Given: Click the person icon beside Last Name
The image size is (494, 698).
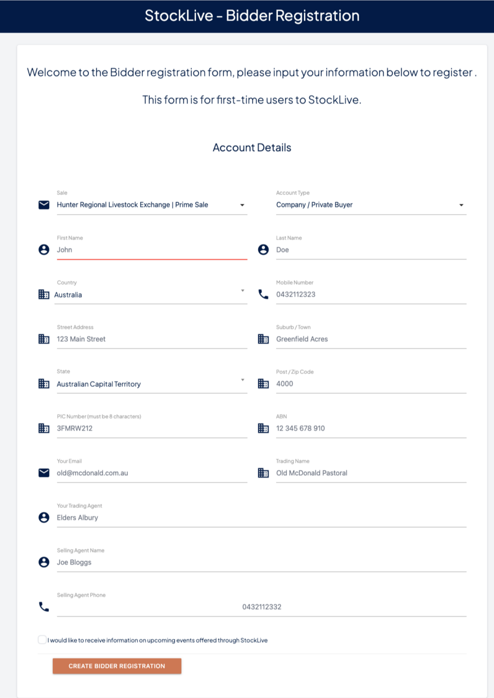Looking at the screenshot, I should pos(263,250).
